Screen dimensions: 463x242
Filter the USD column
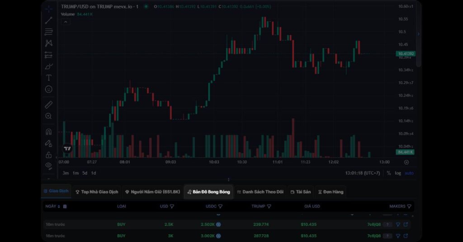point(172,206)
